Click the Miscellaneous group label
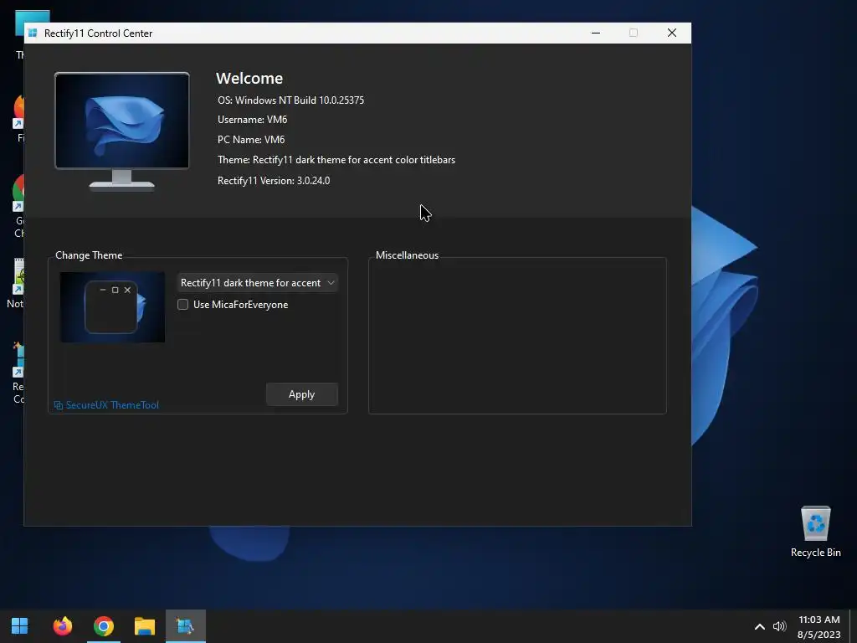This screenshot has height=643, width=857. (408, 255)
